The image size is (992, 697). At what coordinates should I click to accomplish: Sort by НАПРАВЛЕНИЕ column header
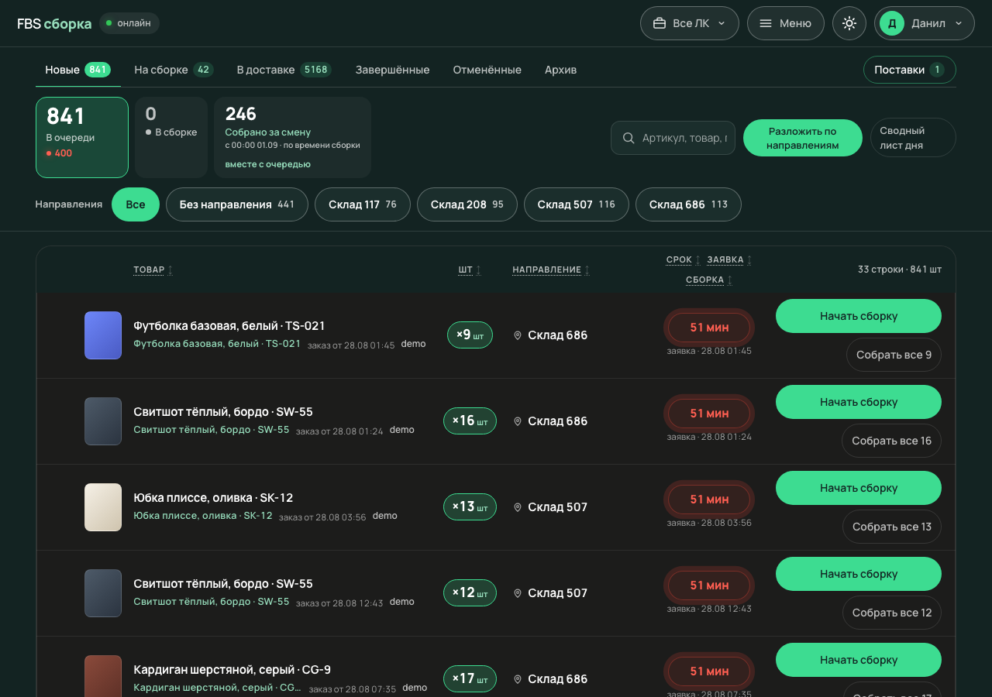(x=547, y=270)
